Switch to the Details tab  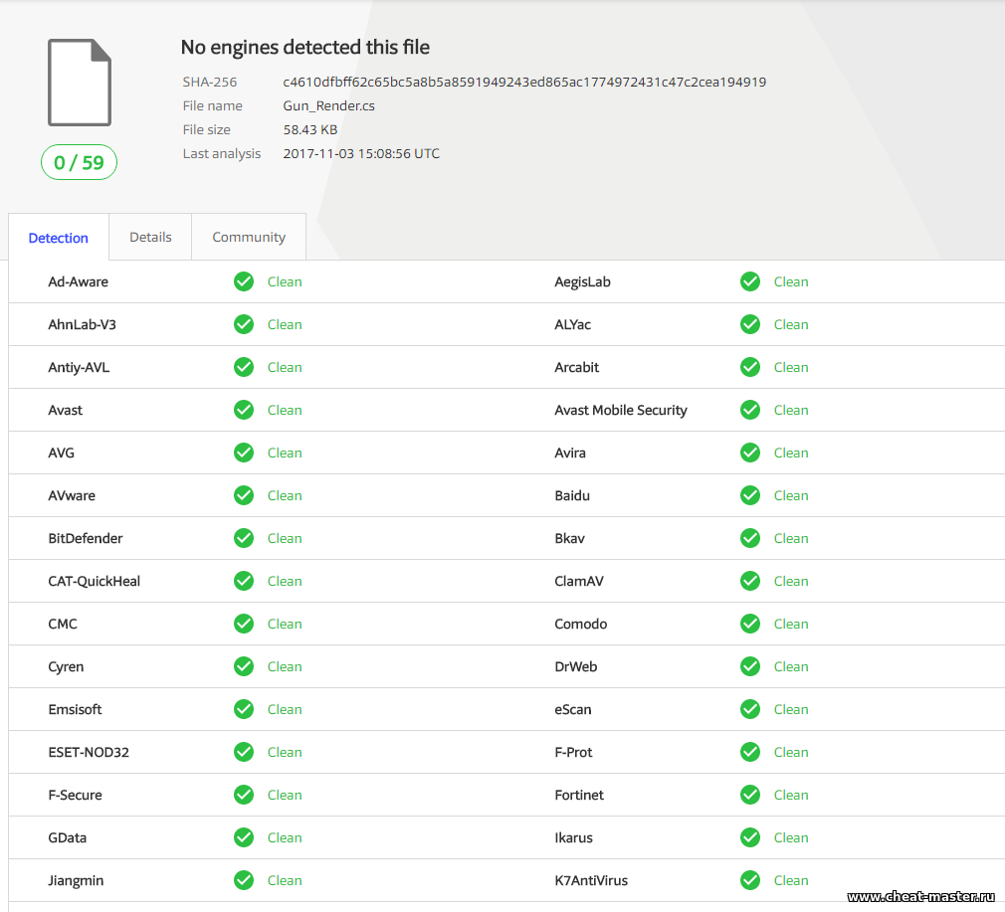pos(150,237)
